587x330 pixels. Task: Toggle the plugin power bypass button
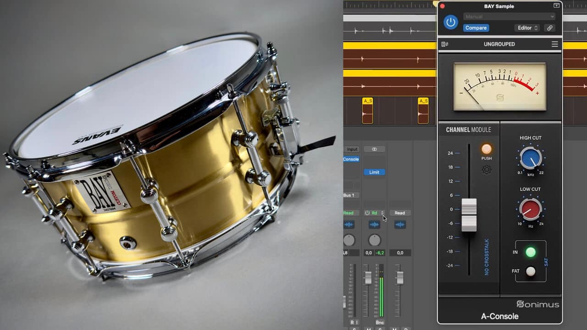(x=451, y=22)
